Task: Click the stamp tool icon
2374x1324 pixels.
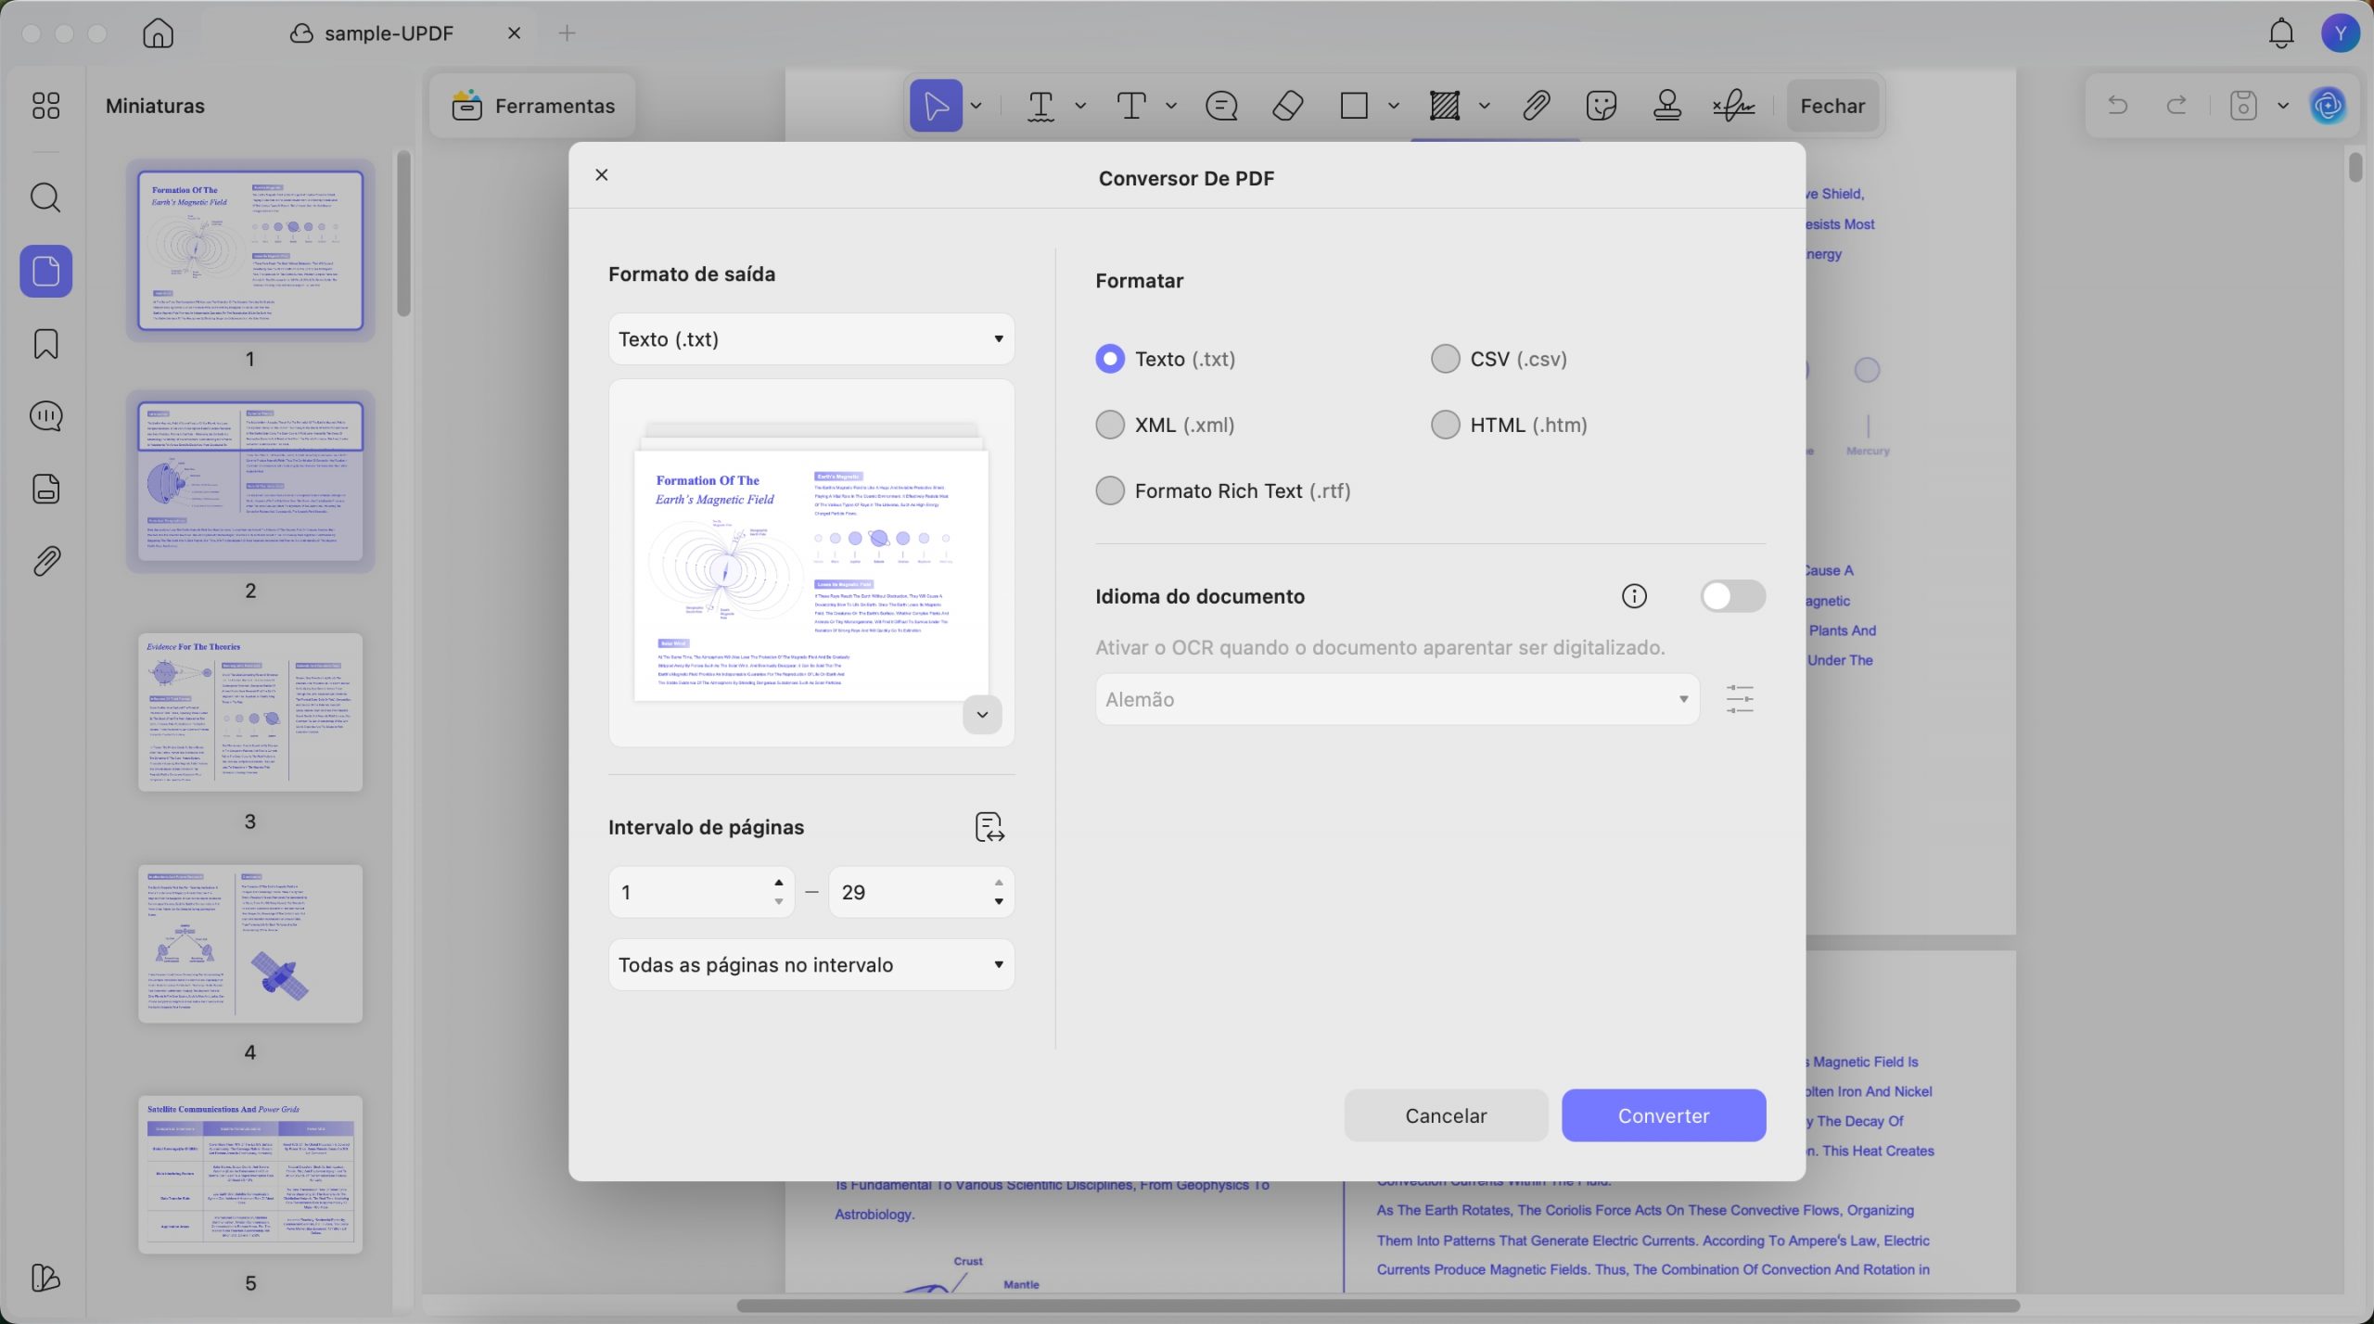Action: point(1667,106)
